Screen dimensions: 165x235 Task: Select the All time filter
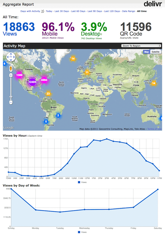pos(142,11)
